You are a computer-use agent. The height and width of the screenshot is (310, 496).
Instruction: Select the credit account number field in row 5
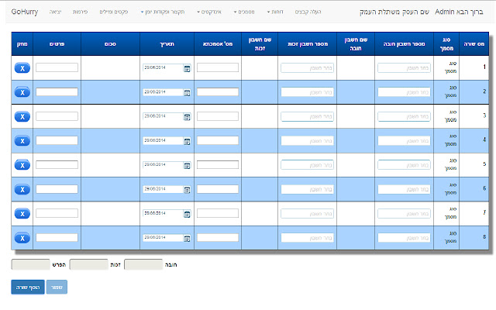point(307,165)
